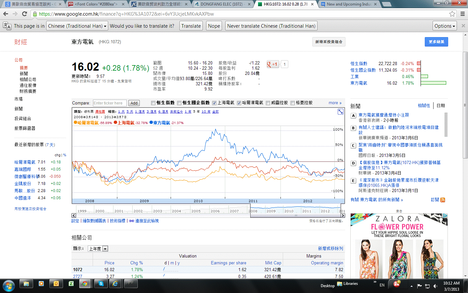
Task: Open the Chinese (Traditional Han) language dropdown
Action: click(x=77, y=26)
